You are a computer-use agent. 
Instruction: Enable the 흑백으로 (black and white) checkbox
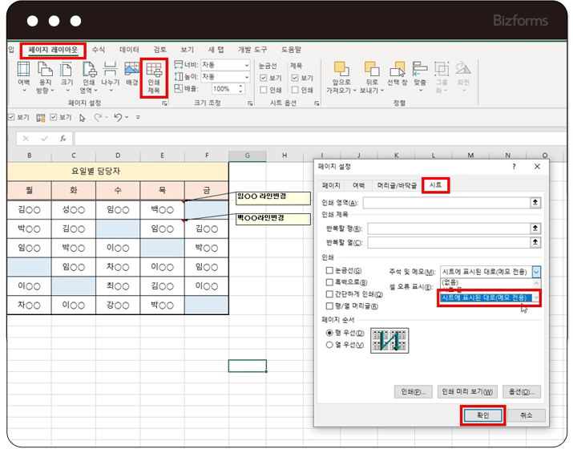329,283
